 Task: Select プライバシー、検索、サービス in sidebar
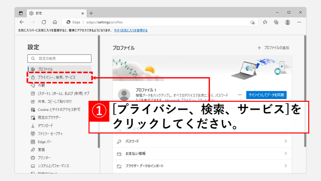[x=56, y=77]
